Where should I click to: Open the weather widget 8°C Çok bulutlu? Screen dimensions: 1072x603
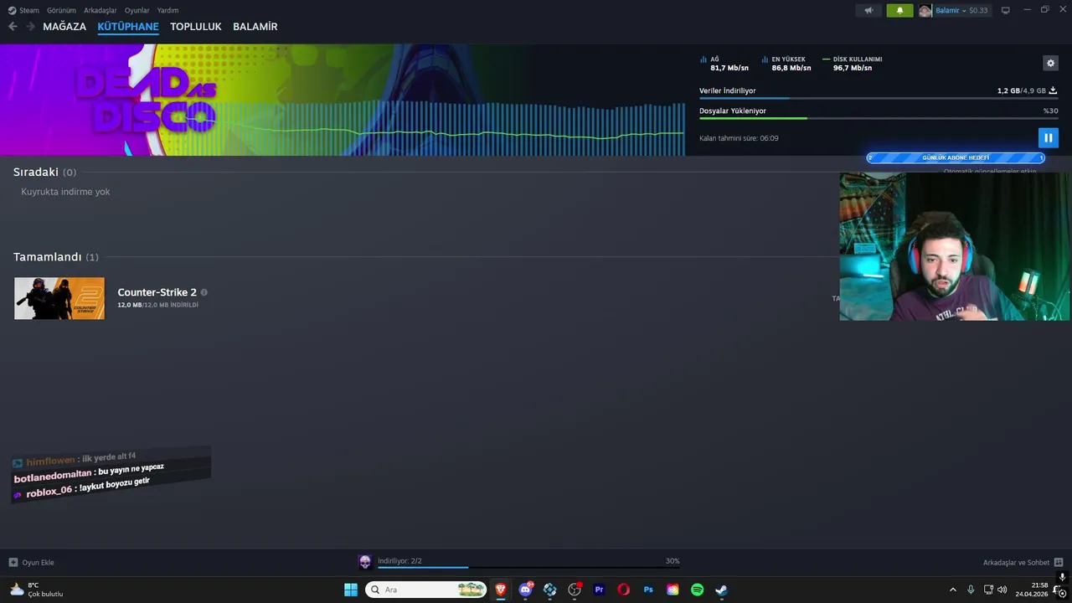point(36,590)
